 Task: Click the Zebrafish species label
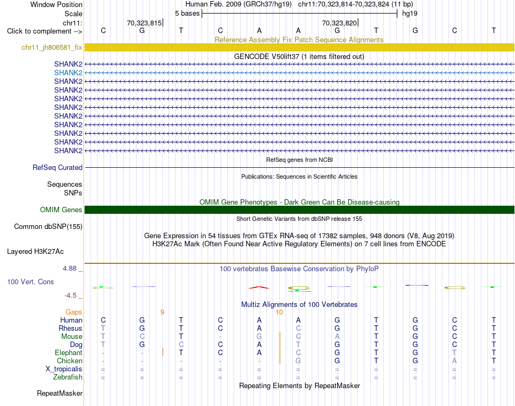coord(68,377)
